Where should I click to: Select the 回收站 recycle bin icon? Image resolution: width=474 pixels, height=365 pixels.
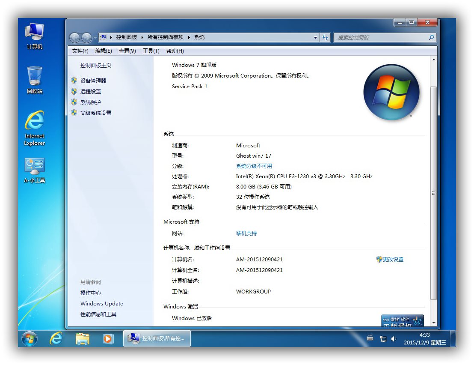click(x=35, y=80)
